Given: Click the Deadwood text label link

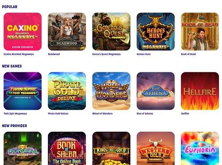Looking at the screenshot, I should pos(54,54).
